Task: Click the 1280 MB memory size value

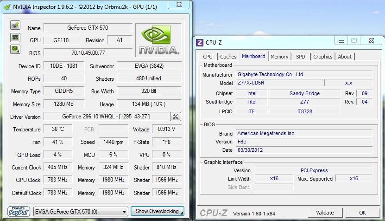Action: (x=64, y=104)
